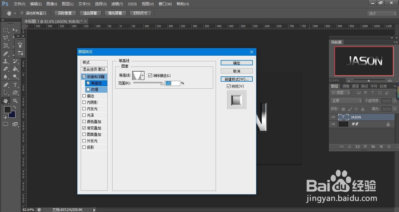This screenshot has width=399, height=212.
Task: Switch to the 字符 tab
Action: point(374,86)
